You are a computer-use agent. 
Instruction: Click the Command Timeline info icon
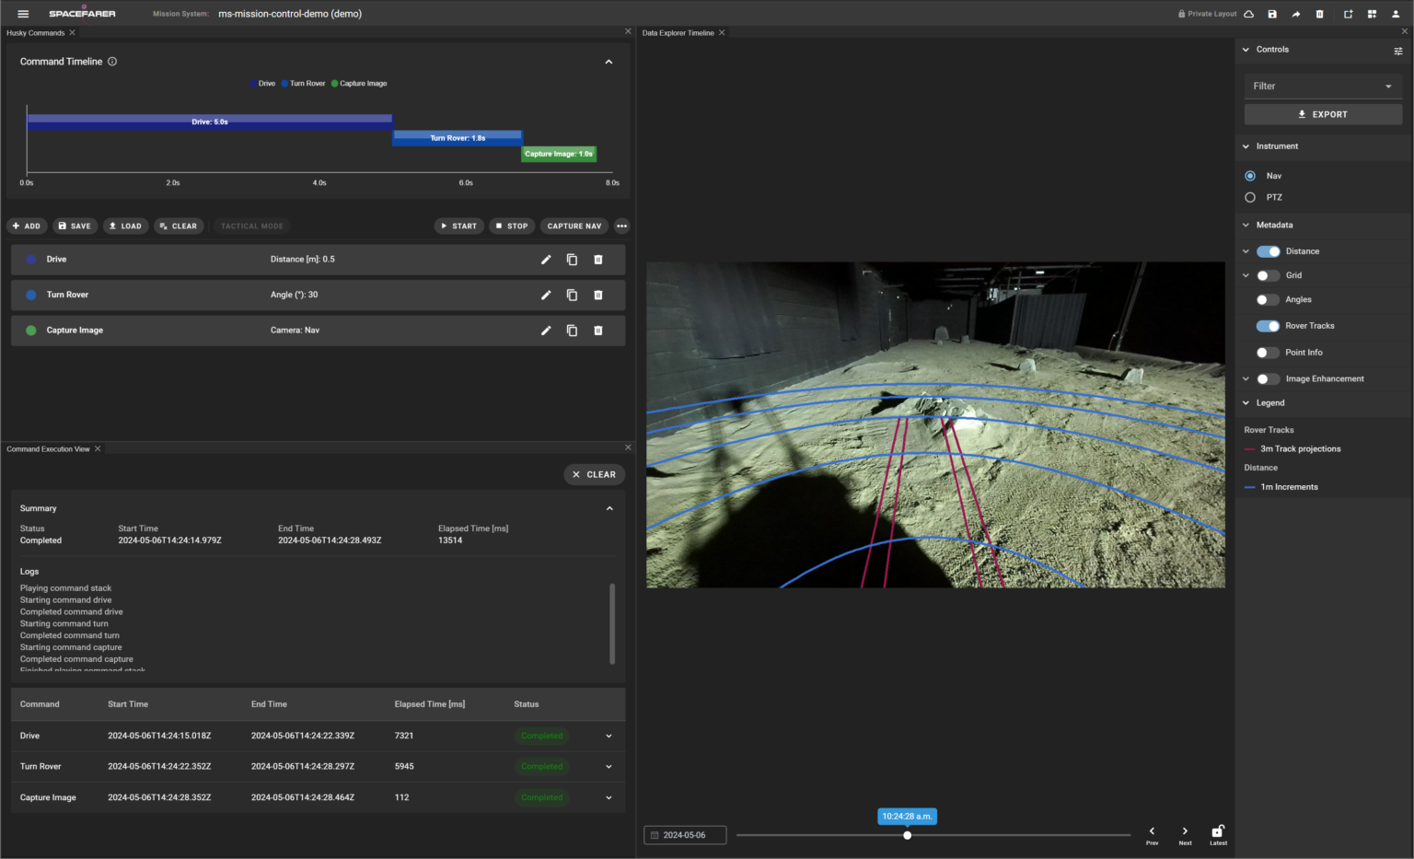112,62
